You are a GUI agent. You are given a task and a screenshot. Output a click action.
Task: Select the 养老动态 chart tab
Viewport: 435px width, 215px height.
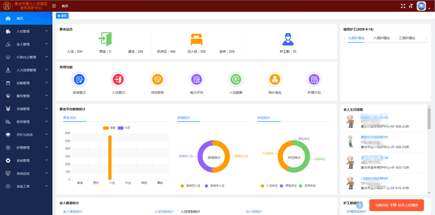pyautogui.click(x=70, y=118)
